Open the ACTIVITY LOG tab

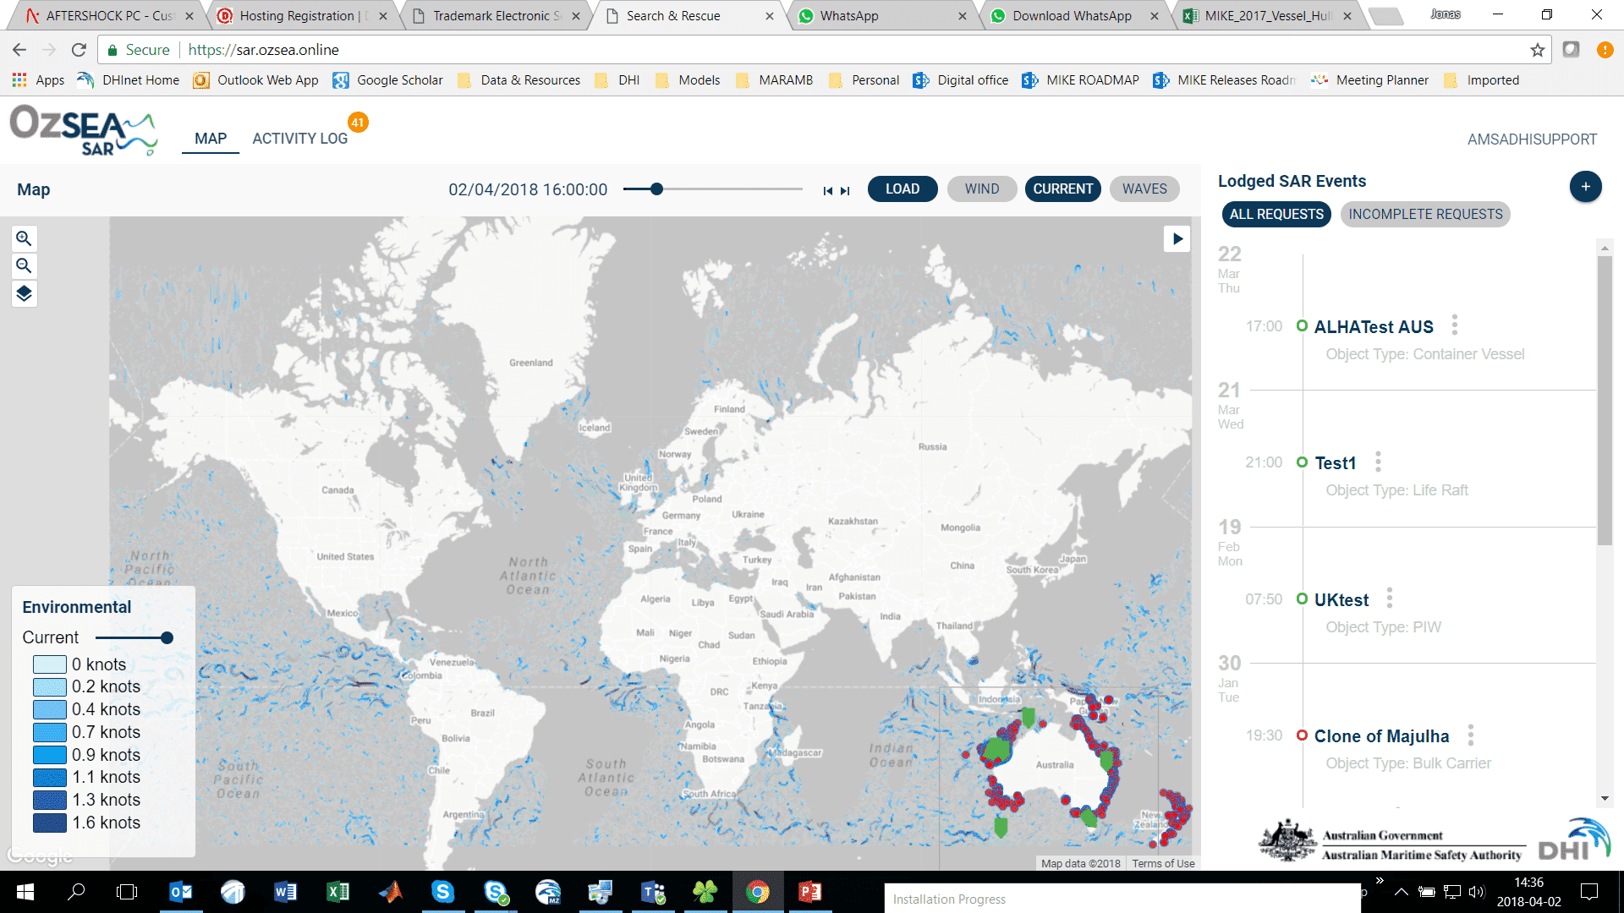(x=299, y=139)
